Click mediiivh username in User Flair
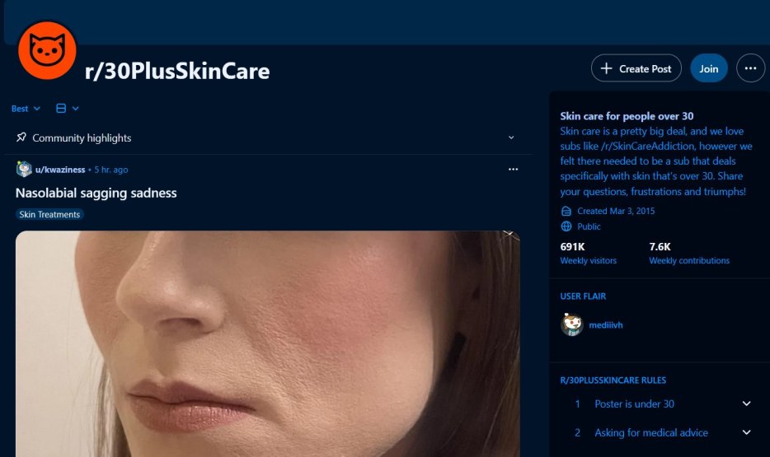This screenshot has width=770, height=457. (605, 325)
